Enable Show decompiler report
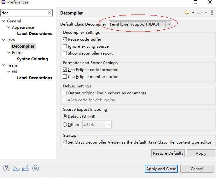 click(65, 53)
